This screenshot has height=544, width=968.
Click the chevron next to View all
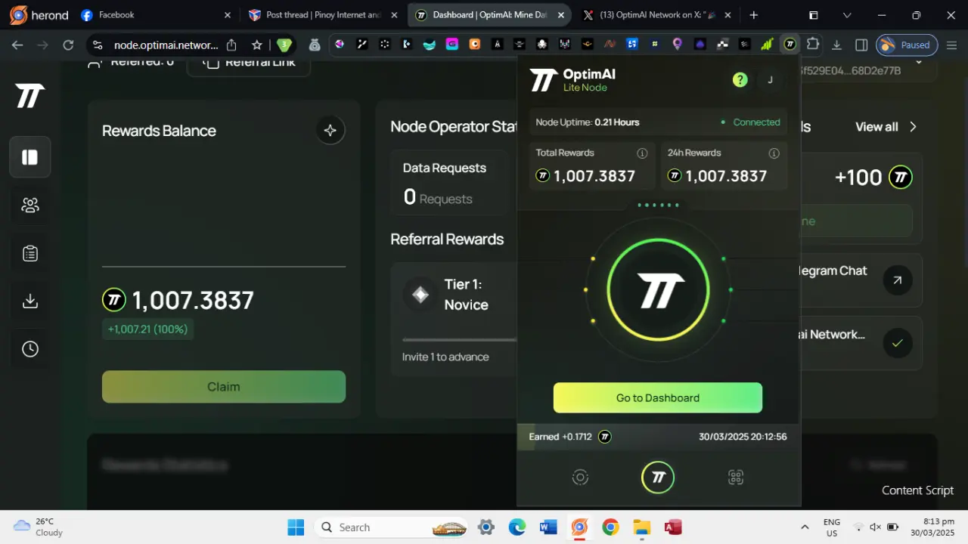(913, 127)
